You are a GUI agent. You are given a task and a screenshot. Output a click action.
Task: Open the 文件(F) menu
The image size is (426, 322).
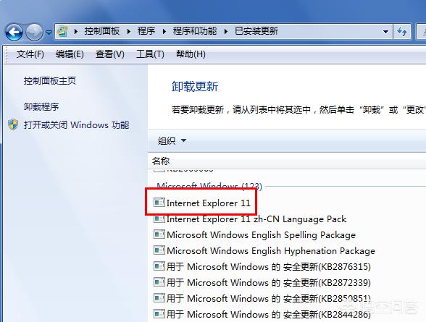(30, 54)
